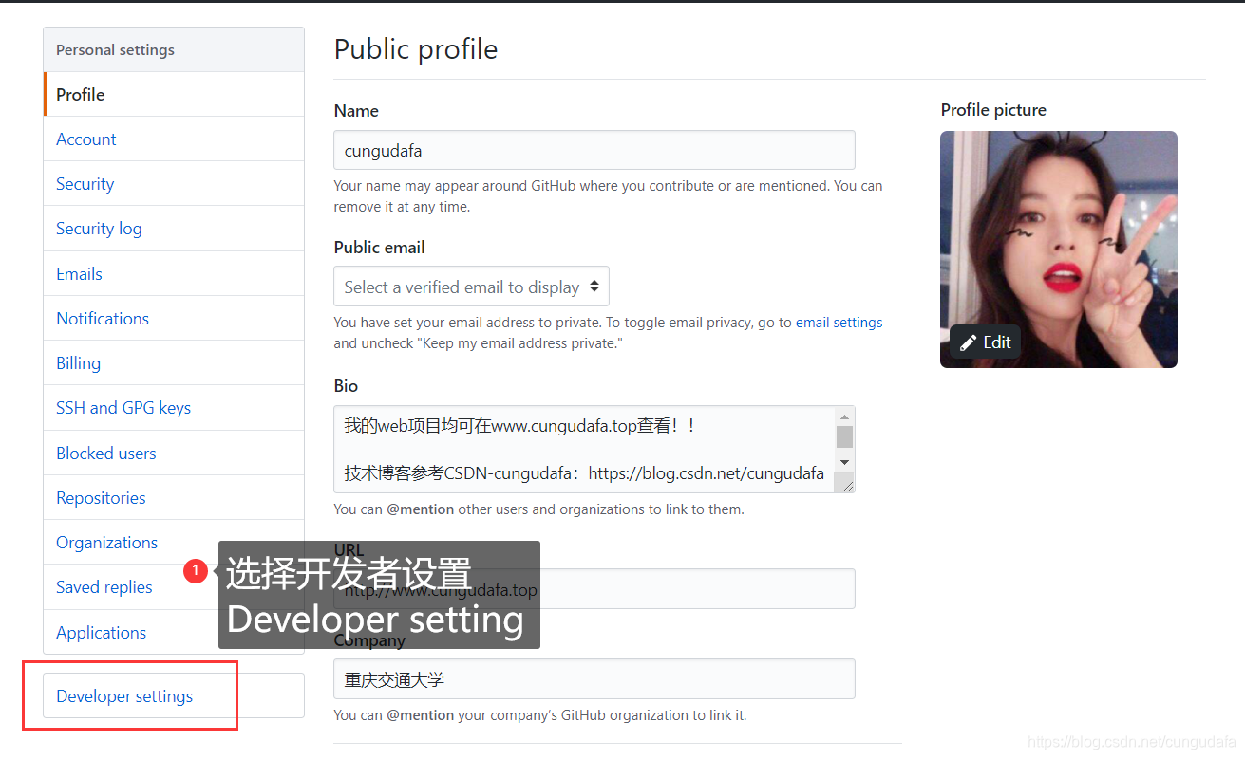Screen dimensions: 1245x759
Task: Open the Account settings item
Action: pyautogui.click(x=174, y=139)
